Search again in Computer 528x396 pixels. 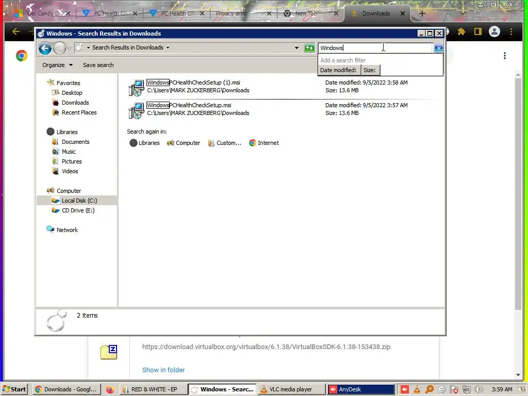(x=184, y=143)
